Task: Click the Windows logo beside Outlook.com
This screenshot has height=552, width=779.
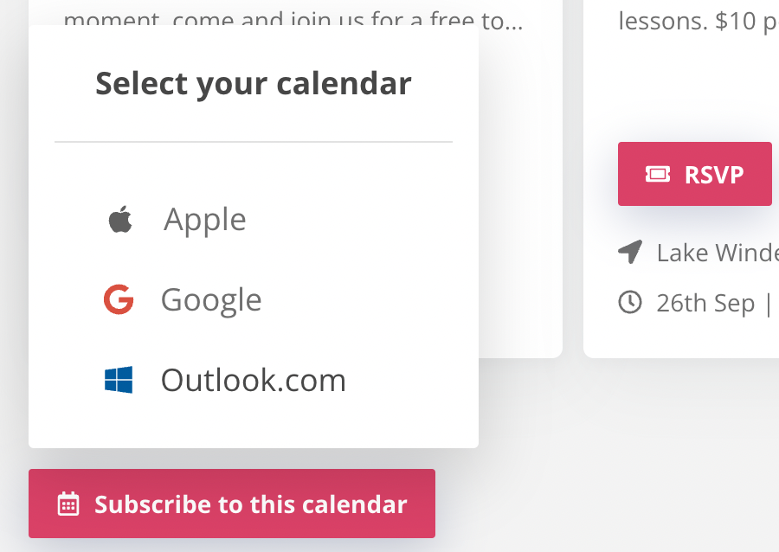Action: [119, 380]
